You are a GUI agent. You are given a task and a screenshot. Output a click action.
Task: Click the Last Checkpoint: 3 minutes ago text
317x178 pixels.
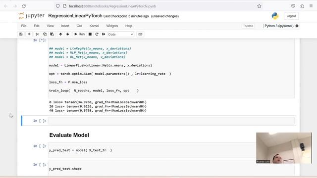point(126,16)
